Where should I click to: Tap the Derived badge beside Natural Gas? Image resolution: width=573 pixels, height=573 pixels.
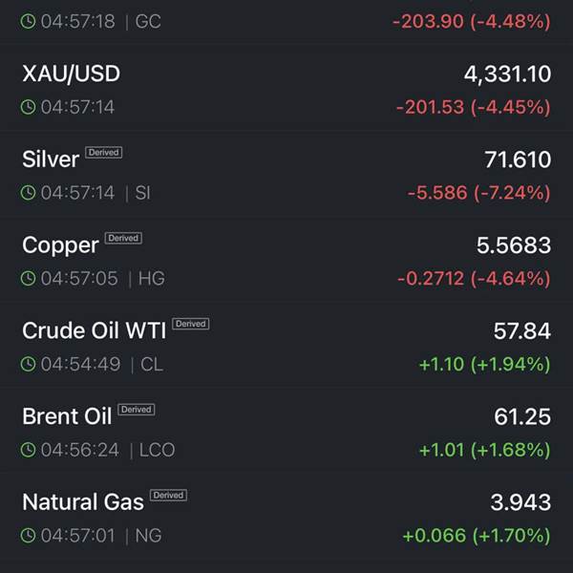(x=168, y=496)
